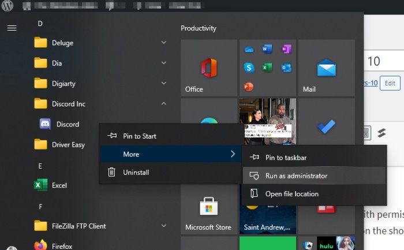Screen dimensions: 404x250
Task: Choose Pin to Start in the context menu
Action: click(171, 136)
